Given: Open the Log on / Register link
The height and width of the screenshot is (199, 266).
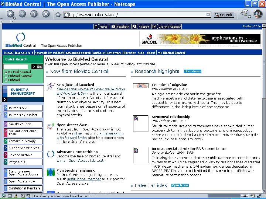Looking at the screenshot, I should tap(167, 27).
